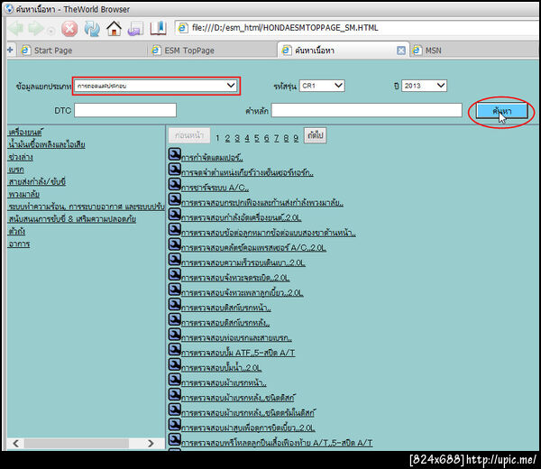The image size is (541, 469).
Task: Open การตรวจสอบผ้าเบรกหลัง ชนิดดิสก์ link
Action: pyautogui.click(x=238, y=398)
